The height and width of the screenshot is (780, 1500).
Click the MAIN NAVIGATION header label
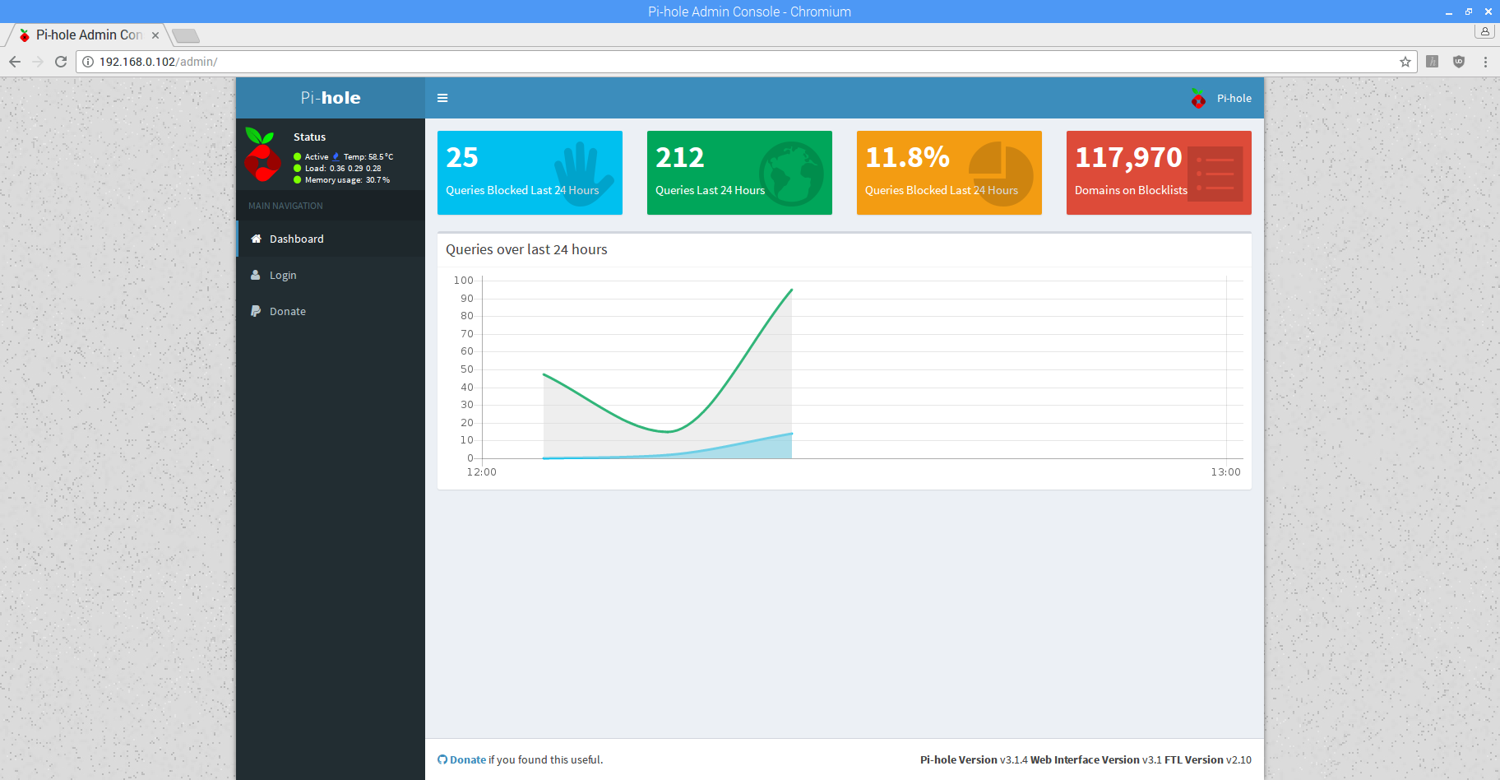point(285,206)
